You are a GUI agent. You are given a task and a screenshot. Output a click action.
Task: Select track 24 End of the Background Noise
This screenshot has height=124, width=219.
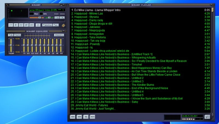tap(140, 88)
